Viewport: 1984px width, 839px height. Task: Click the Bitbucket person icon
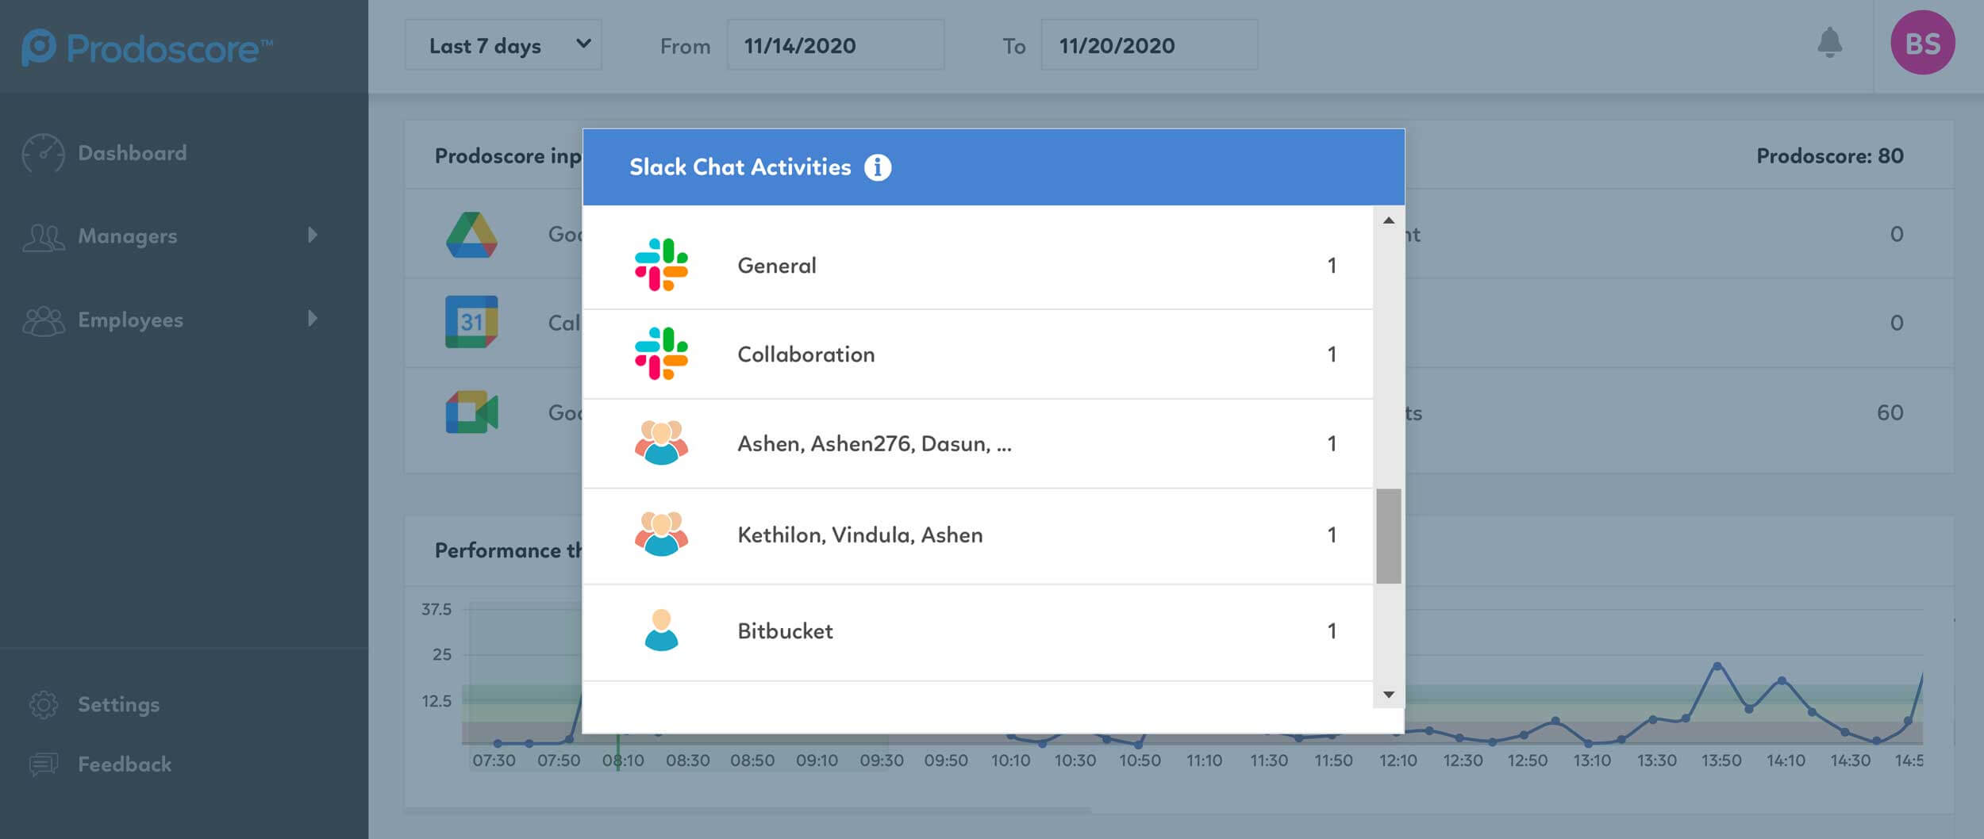661,630
